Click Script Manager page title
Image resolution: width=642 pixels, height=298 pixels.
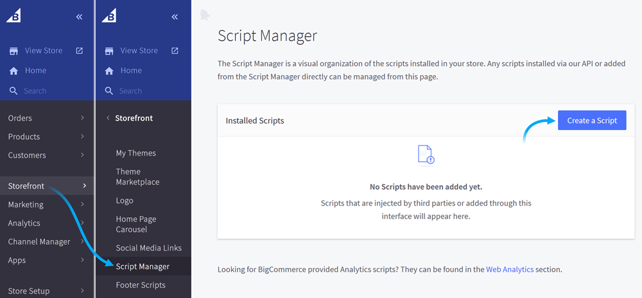pyautogui.click(x=267, y=36)
